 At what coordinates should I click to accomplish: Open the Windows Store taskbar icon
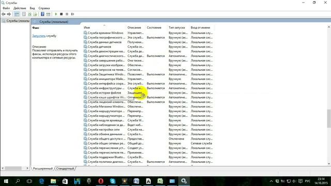(x=65, y=181)
